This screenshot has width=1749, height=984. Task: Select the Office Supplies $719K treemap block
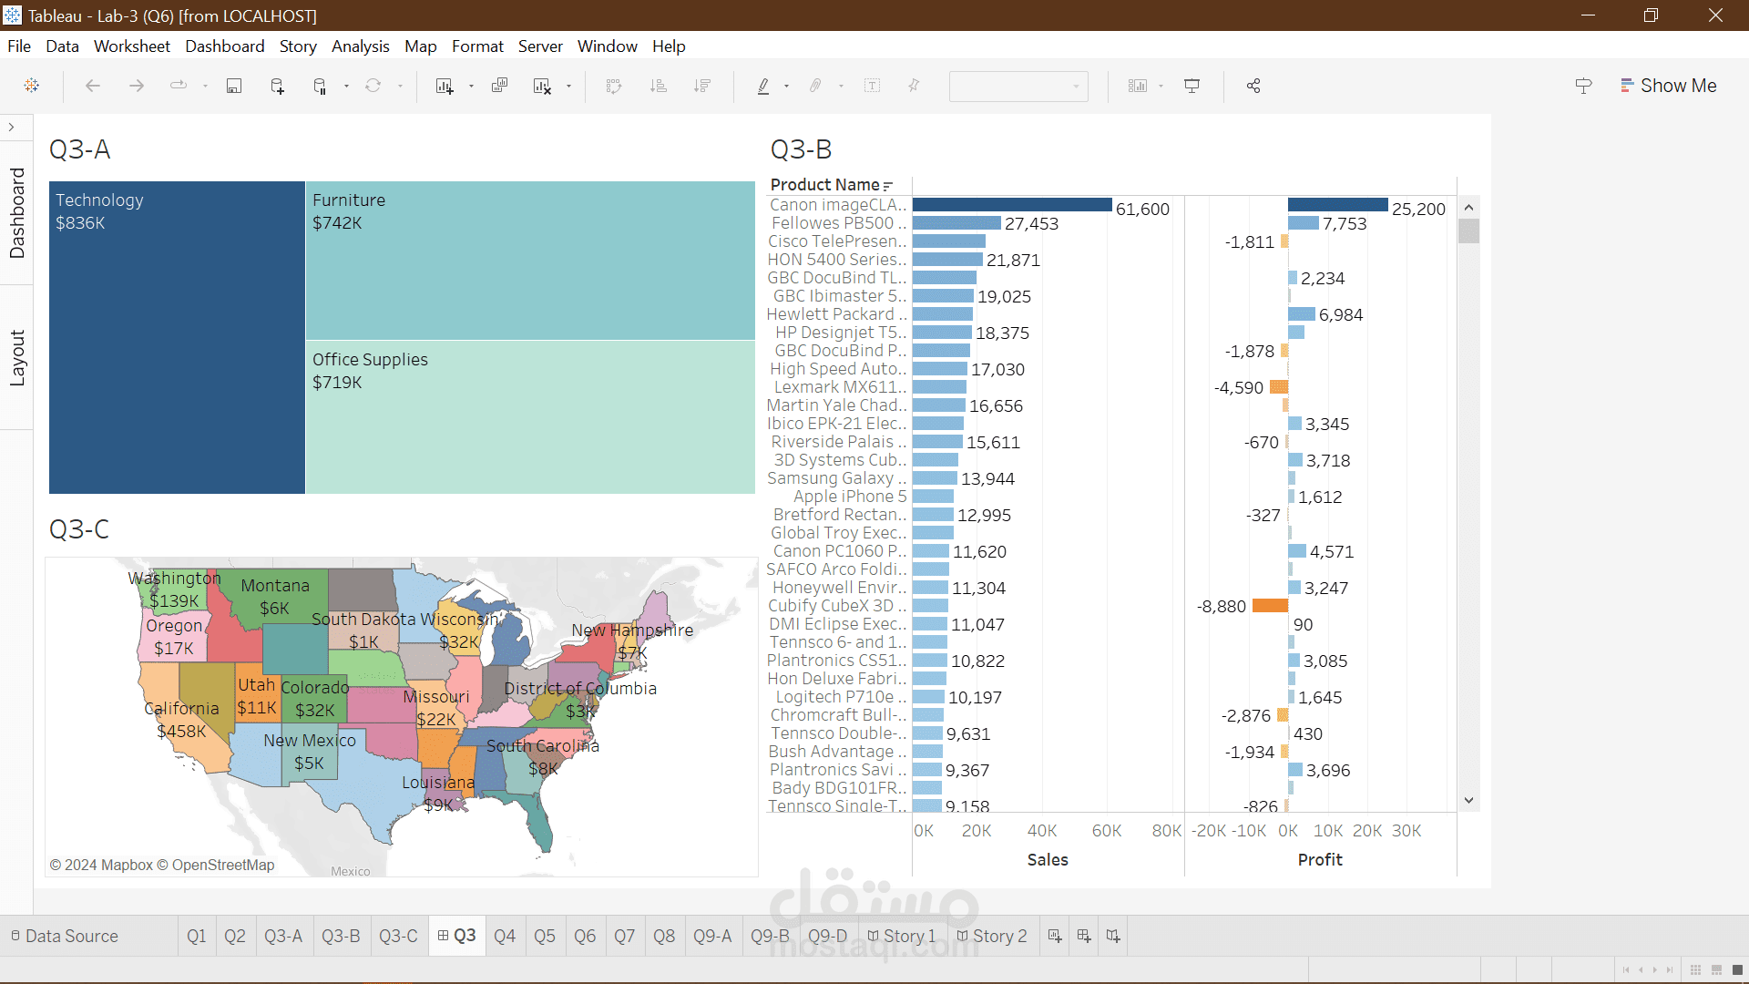point(530,417)
